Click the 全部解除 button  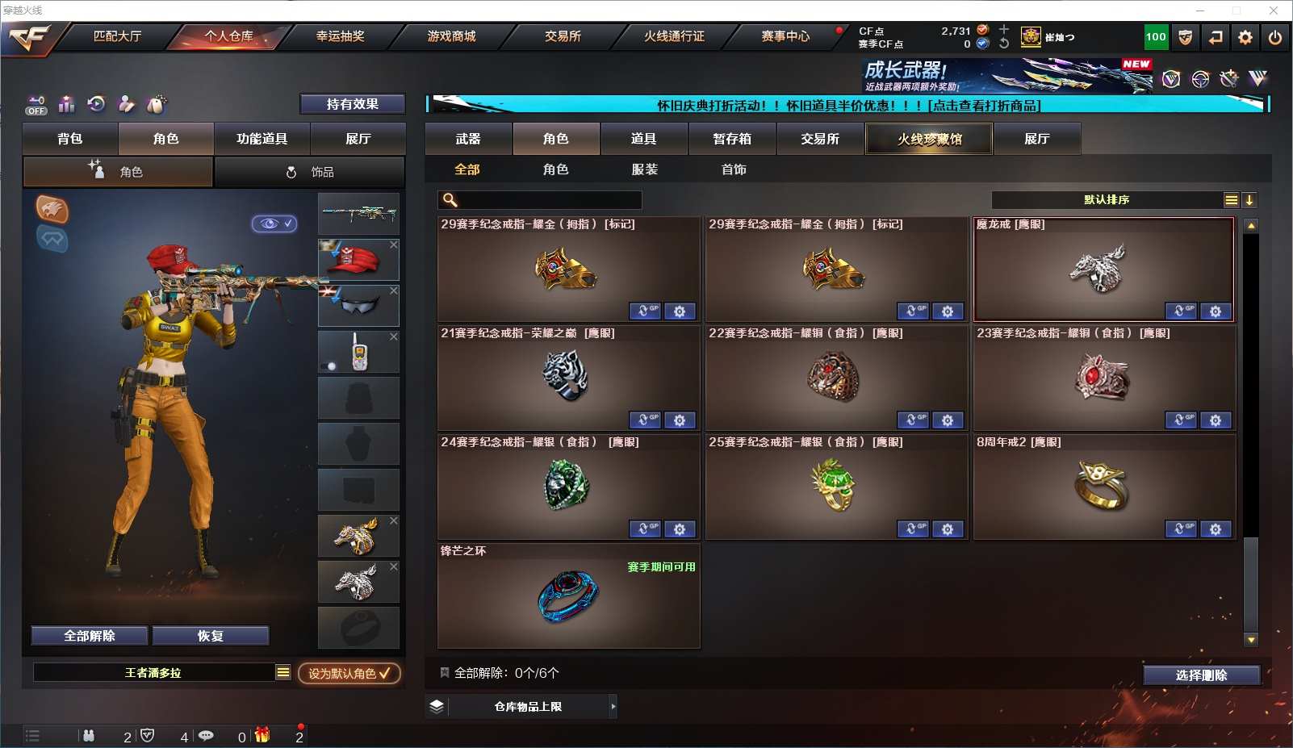click(90, 636)
